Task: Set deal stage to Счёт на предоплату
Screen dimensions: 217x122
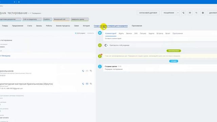Action: click(32, 19)
